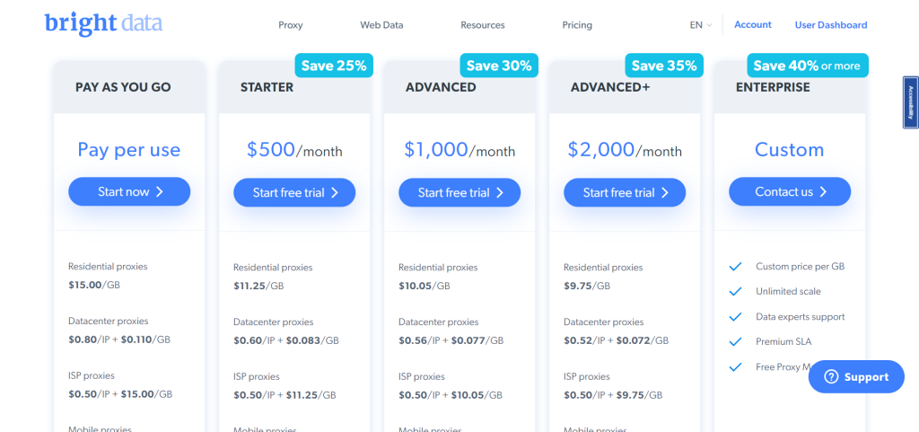Start free trial for $2,000/month Advanced+ plan
Viewport: 919px width, 432px height.
pyautogui.click(x=625, y=192)
